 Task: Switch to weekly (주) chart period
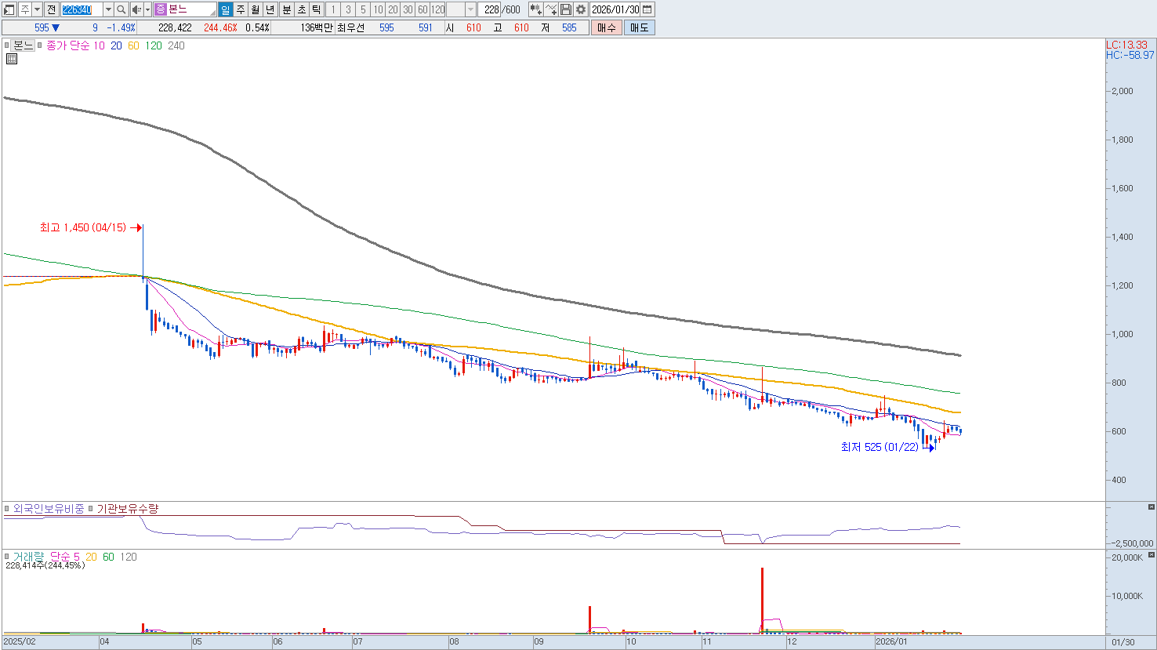(241, 9)
